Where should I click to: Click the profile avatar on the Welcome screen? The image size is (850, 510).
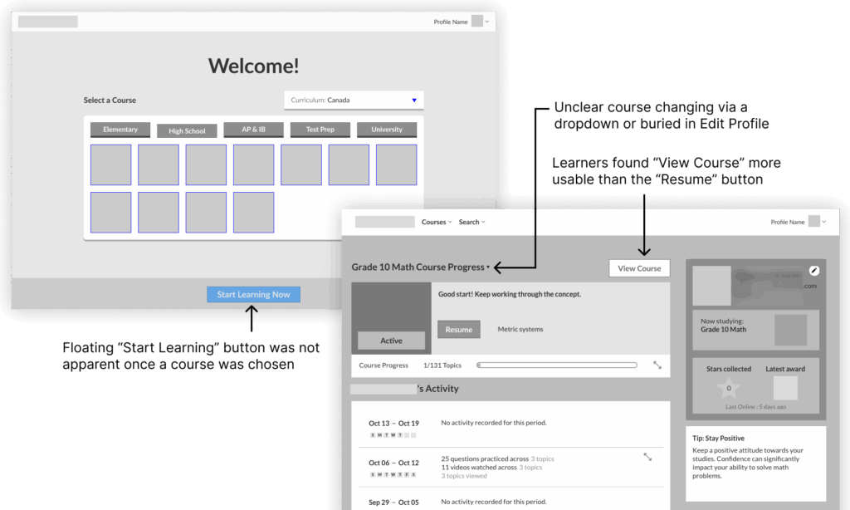(477, 22)
